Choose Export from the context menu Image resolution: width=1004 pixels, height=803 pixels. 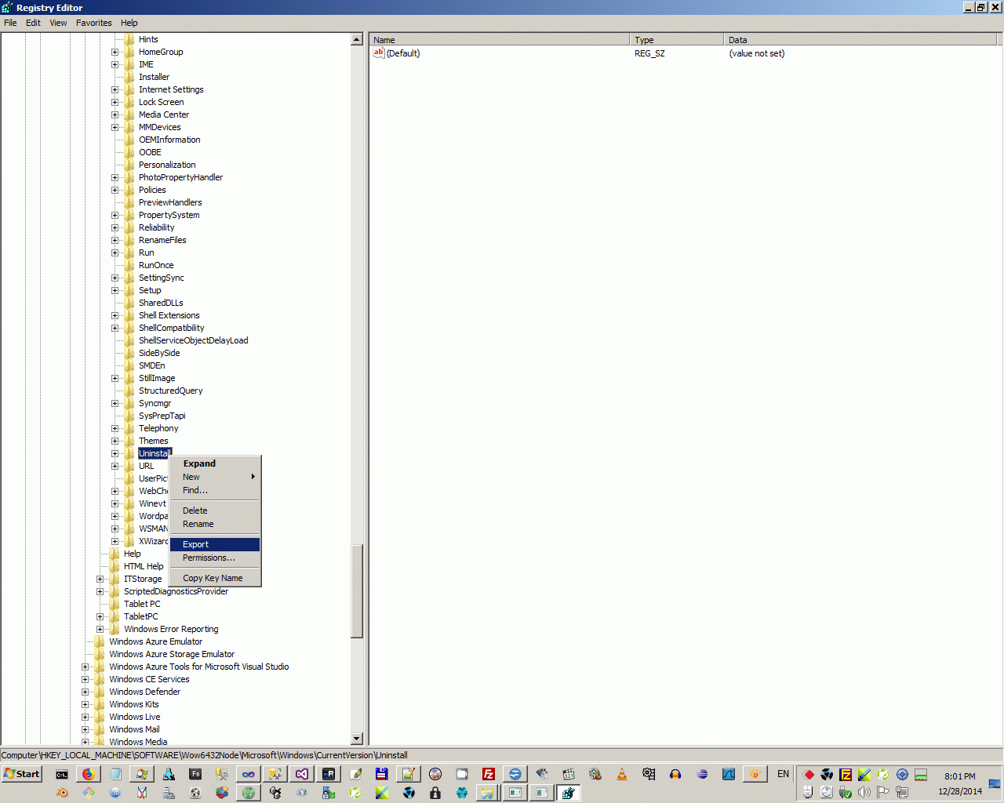coord(215,544)
